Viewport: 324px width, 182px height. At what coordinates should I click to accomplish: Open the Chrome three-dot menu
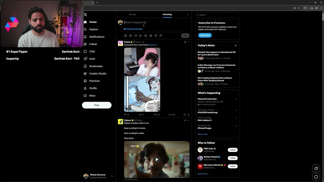click(321, 8)
